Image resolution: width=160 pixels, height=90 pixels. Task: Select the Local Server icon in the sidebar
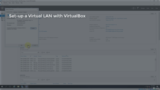tap(2, 16)
